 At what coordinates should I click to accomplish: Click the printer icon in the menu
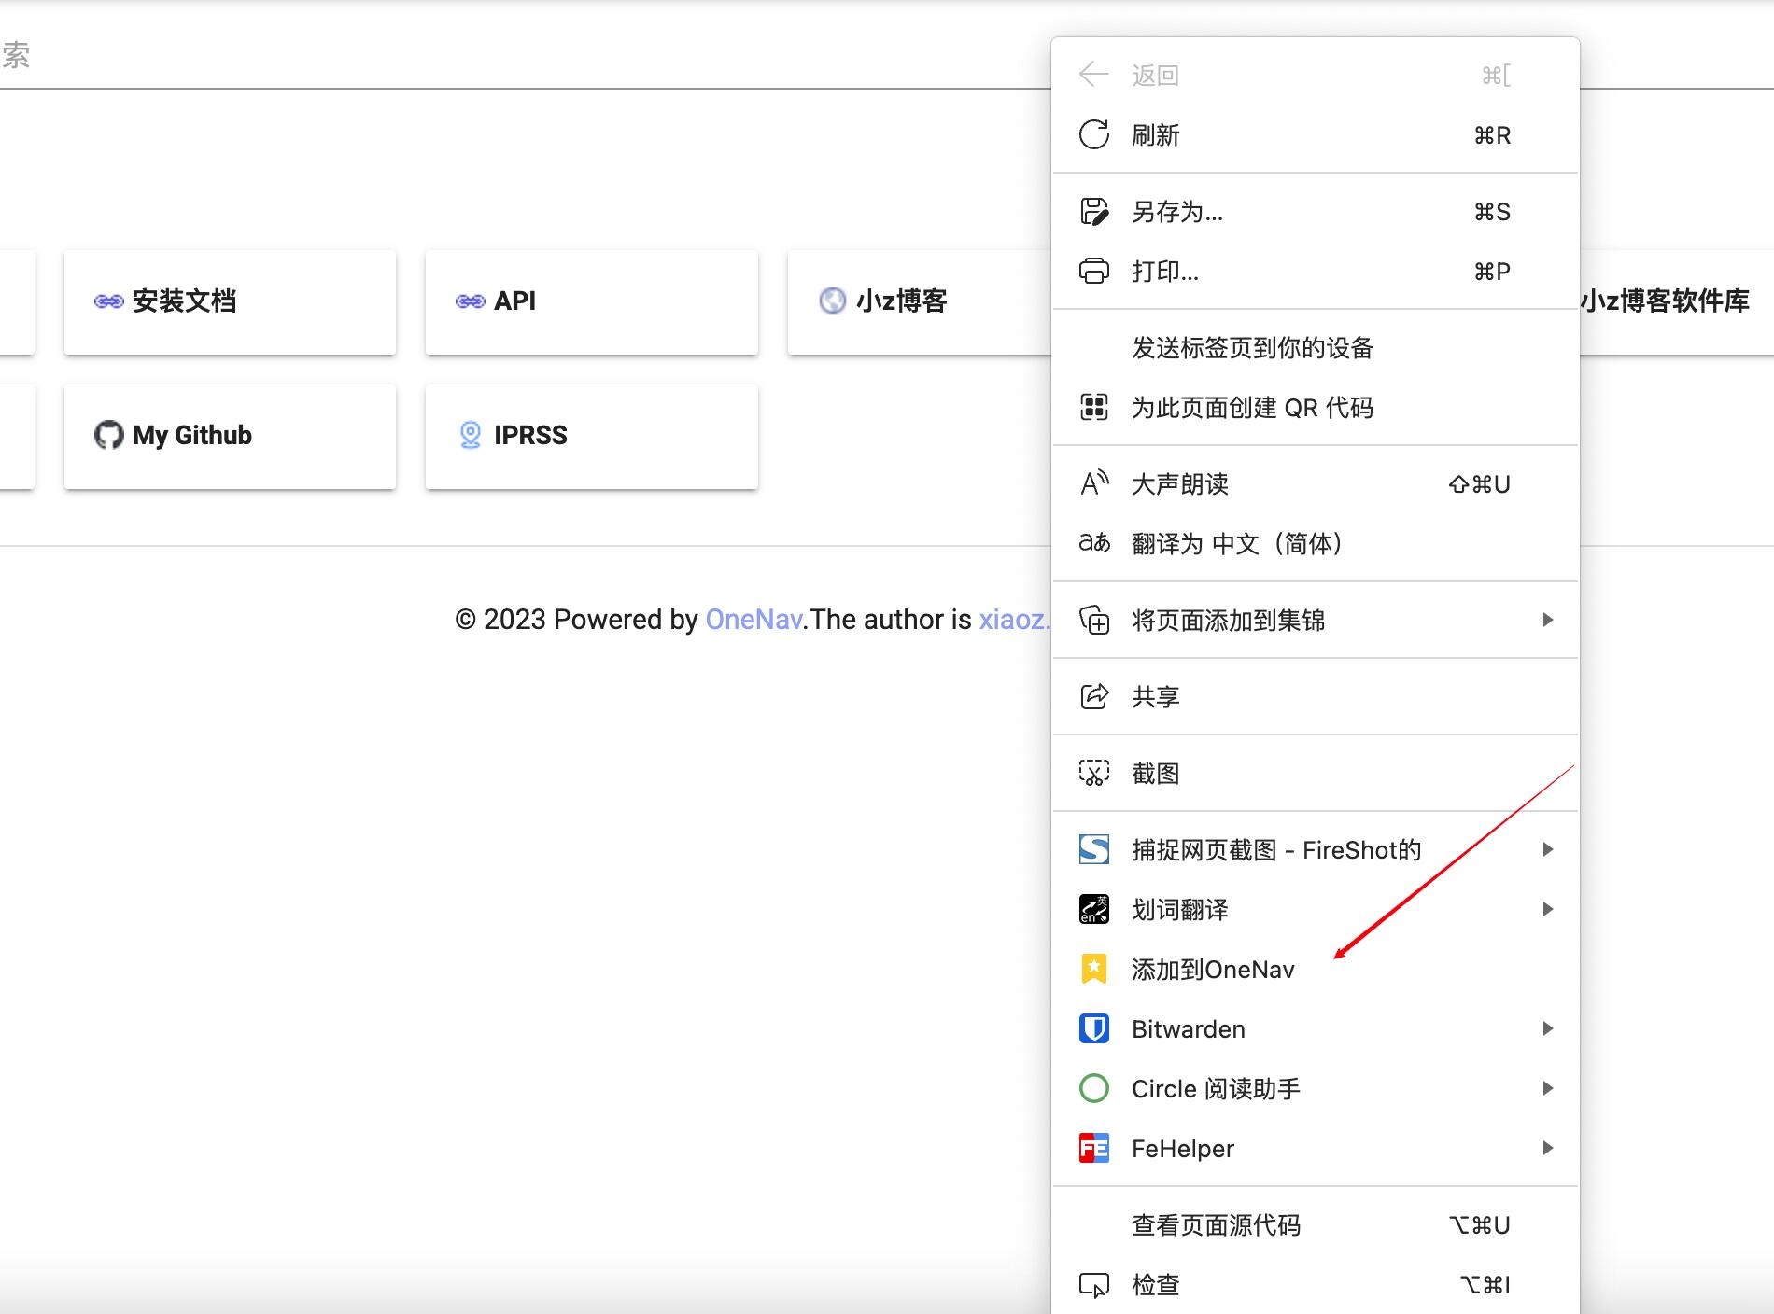pyautogui.click(x=1093, y=271)
